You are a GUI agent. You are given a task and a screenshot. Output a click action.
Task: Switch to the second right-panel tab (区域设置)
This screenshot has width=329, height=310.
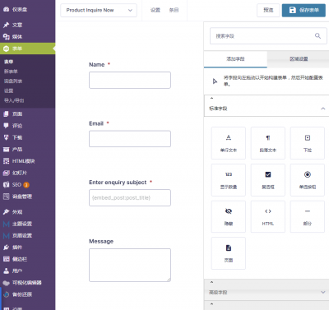tap(299, 59)
